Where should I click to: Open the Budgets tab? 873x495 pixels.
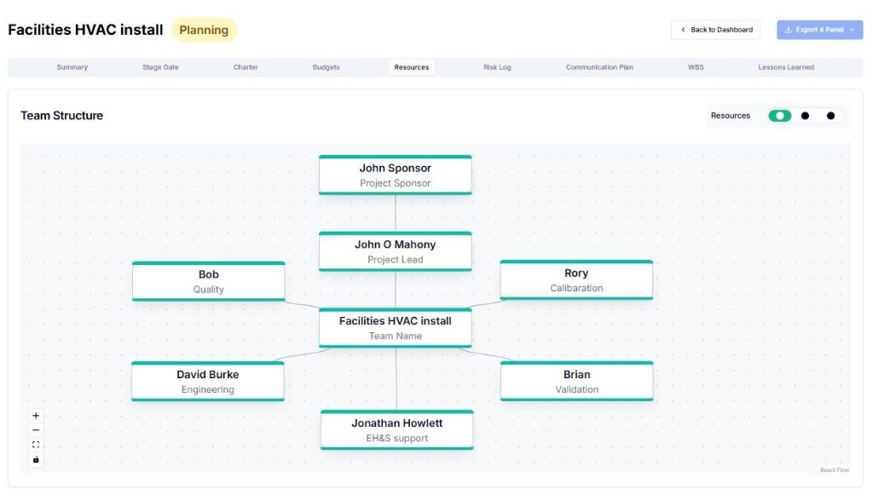pyautogui.click(x=325, y=66)
